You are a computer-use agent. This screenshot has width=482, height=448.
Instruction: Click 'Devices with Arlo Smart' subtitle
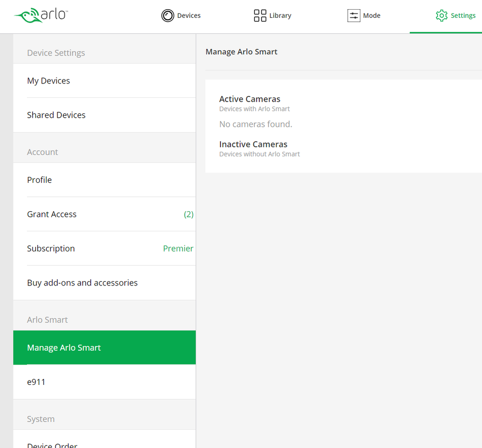point(255,109)
